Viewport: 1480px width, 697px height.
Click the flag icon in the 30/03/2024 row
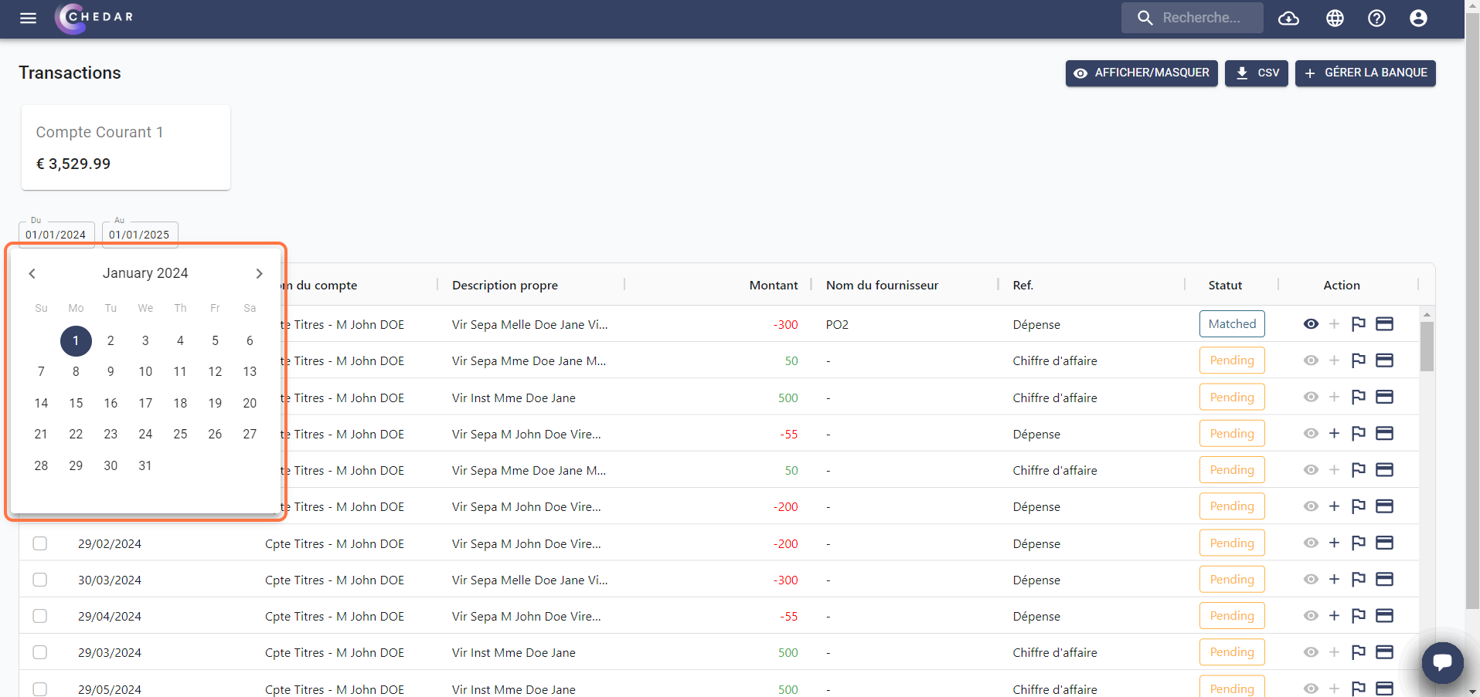(1358, 580)
